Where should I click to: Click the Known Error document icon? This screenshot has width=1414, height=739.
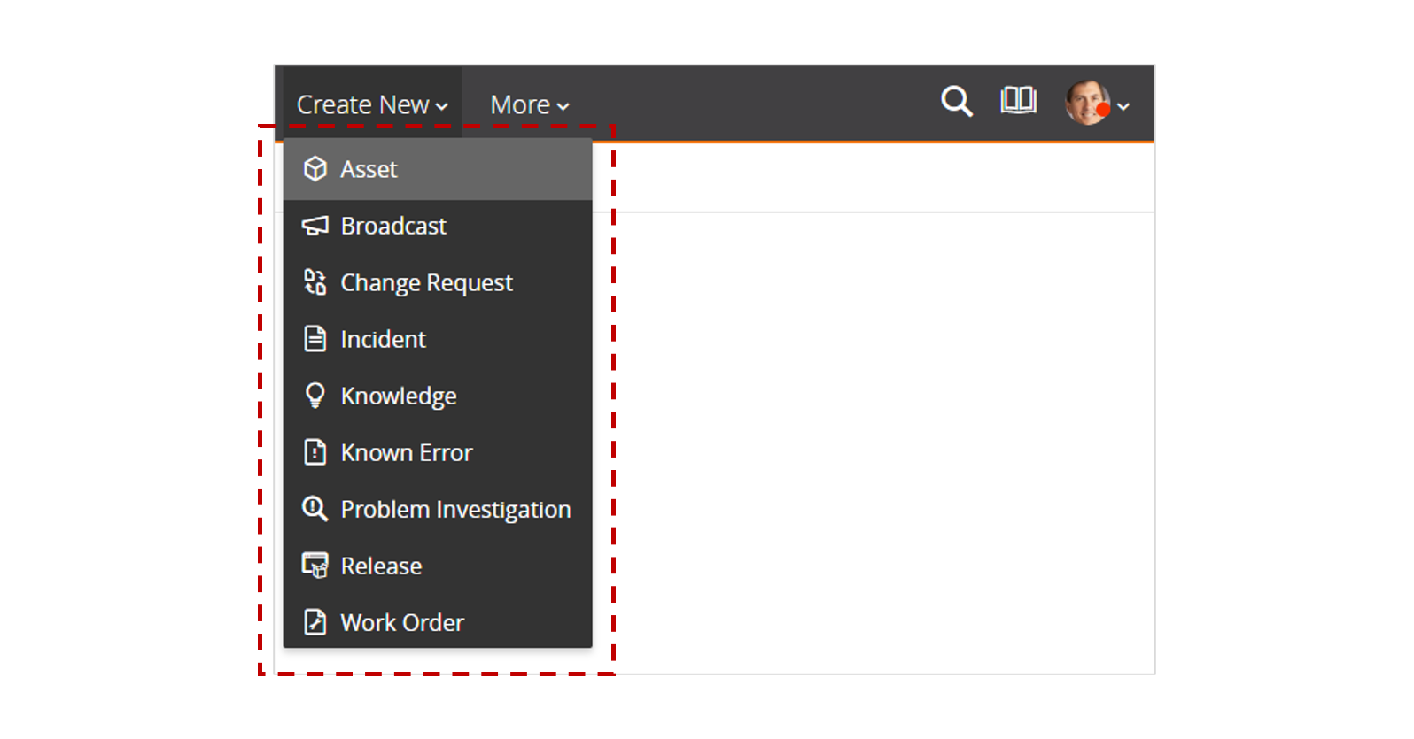pos(315,452)
